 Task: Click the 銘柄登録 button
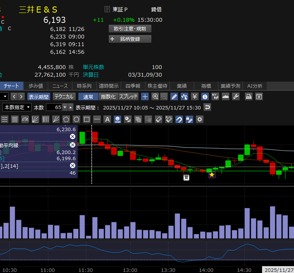click(x=130, y=39)
